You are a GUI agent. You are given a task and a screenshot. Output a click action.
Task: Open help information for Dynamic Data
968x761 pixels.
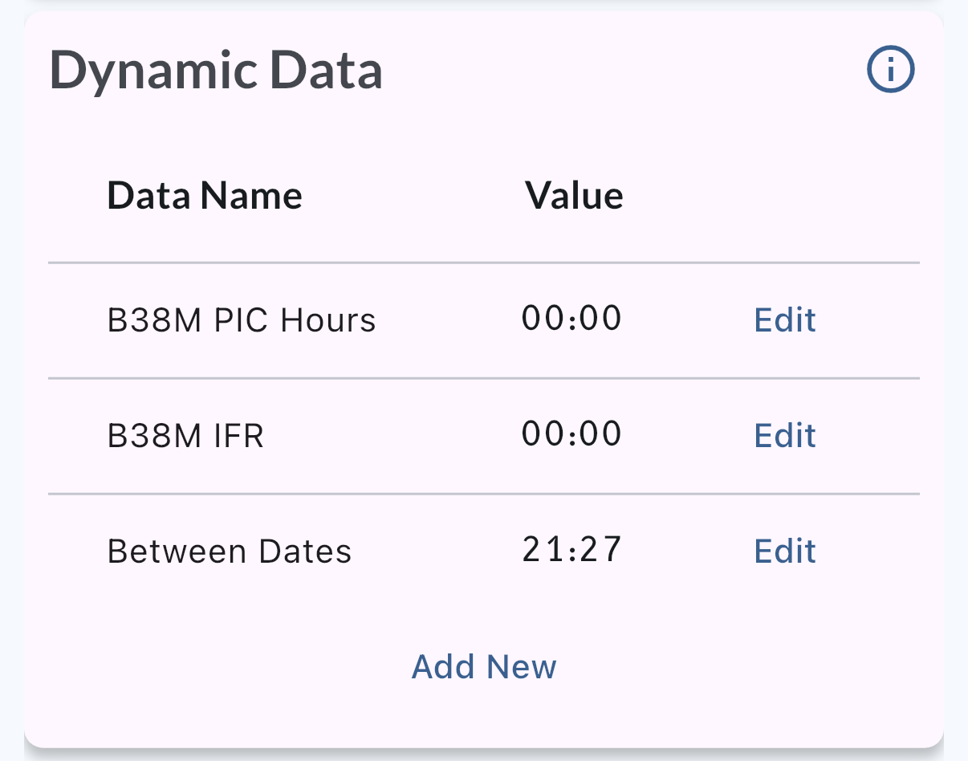(x=890, y=71)
